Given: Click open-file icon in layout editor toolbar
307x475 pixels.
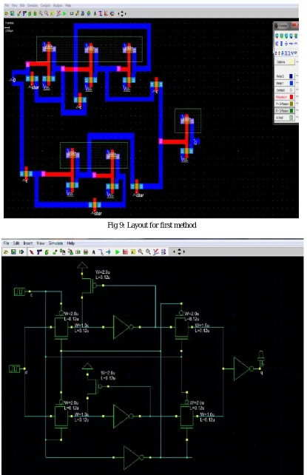Looking at the screenshot, I should (x=7, y=13).
